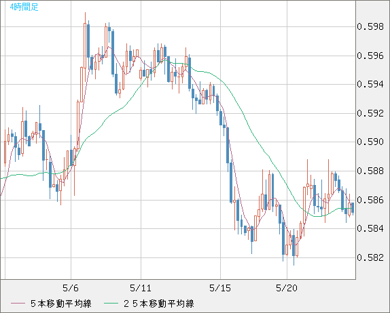This screenshot has width=390, height=313.
Task: Click the 0.590 price axis label
Action: click(370, 142)
